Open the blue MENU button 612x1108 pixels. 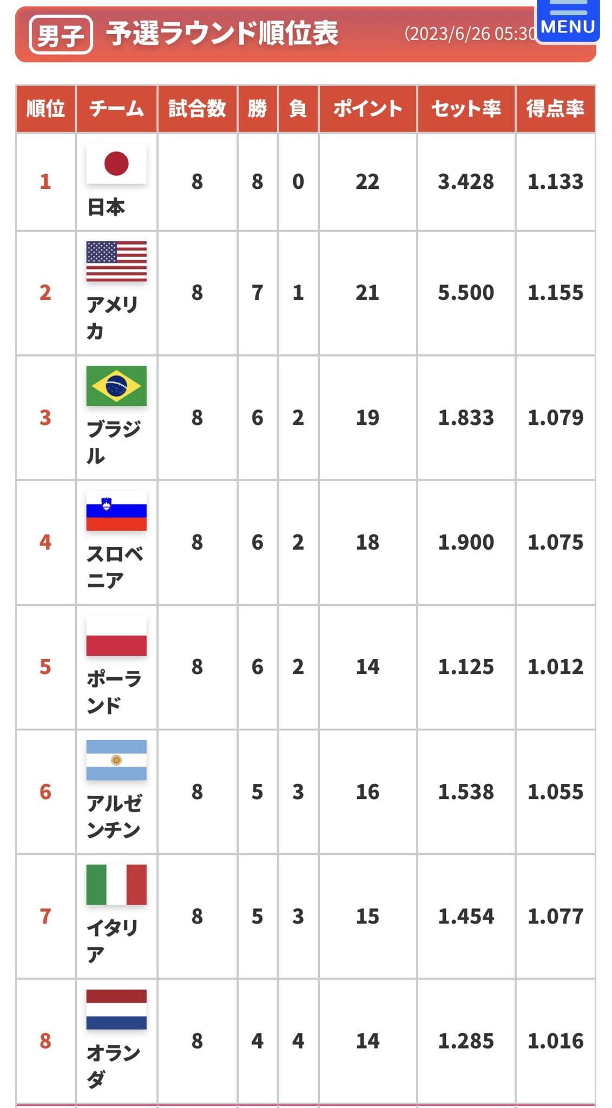coord(568,20)
